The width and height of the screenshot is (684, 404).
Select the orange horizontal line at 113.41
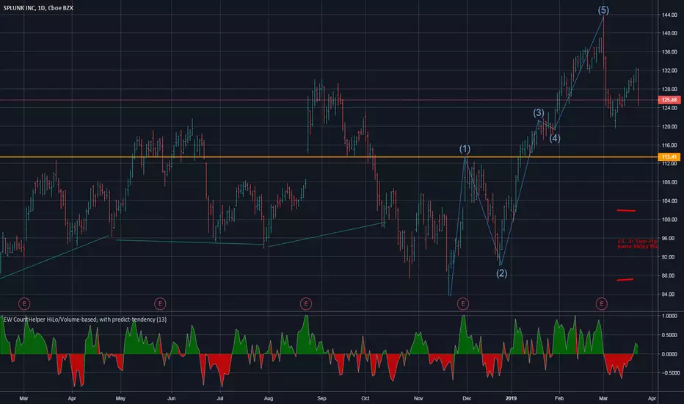click(x=329, y=156)
